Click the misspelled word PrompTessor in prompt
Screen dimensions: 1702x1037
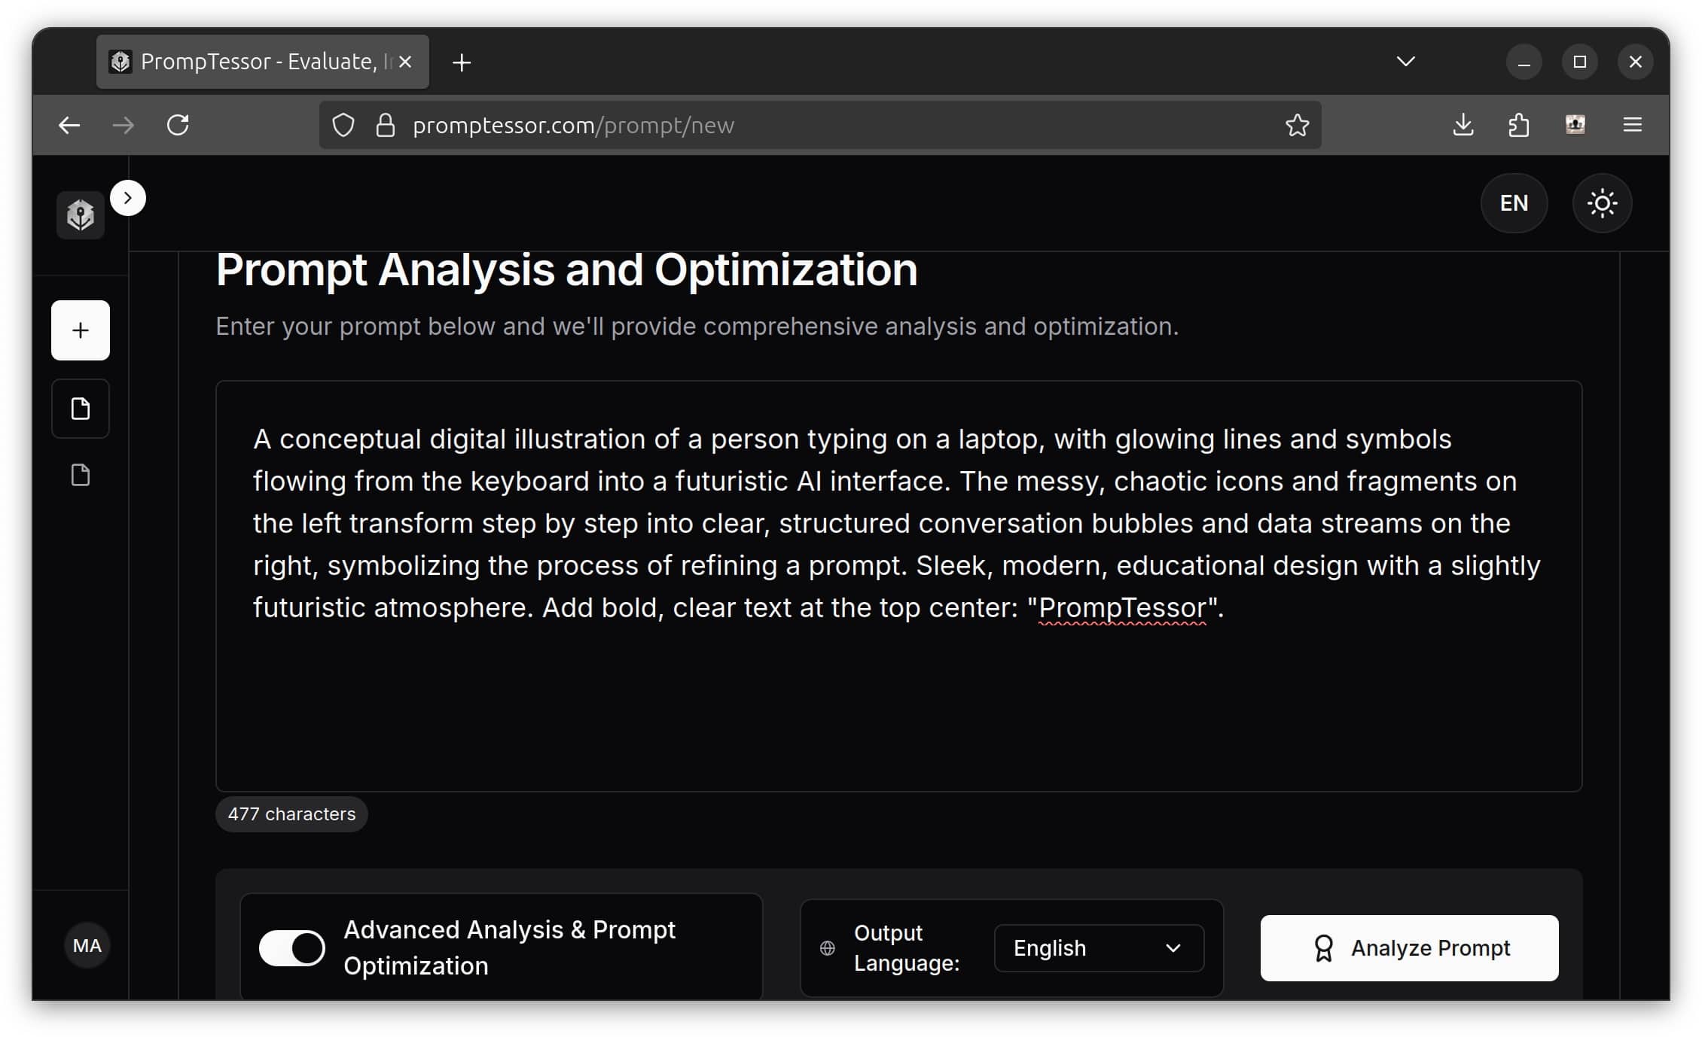1122,607
